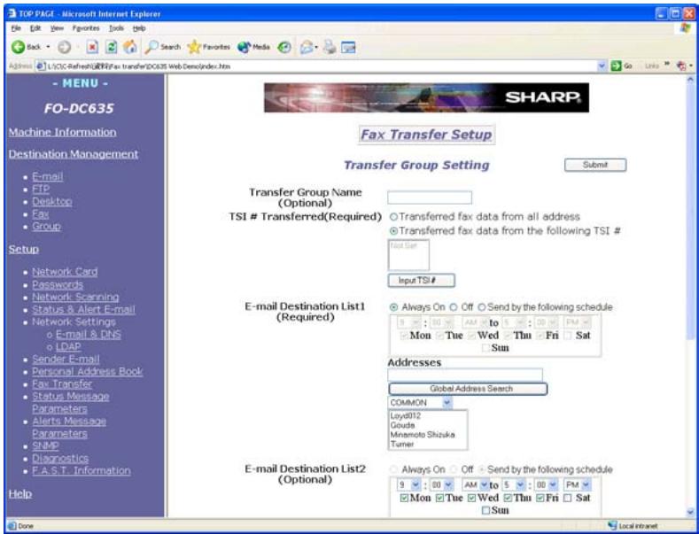The image size is (699, 534).
Task: Open the Passwords setup link
Action: coord(58,285)
